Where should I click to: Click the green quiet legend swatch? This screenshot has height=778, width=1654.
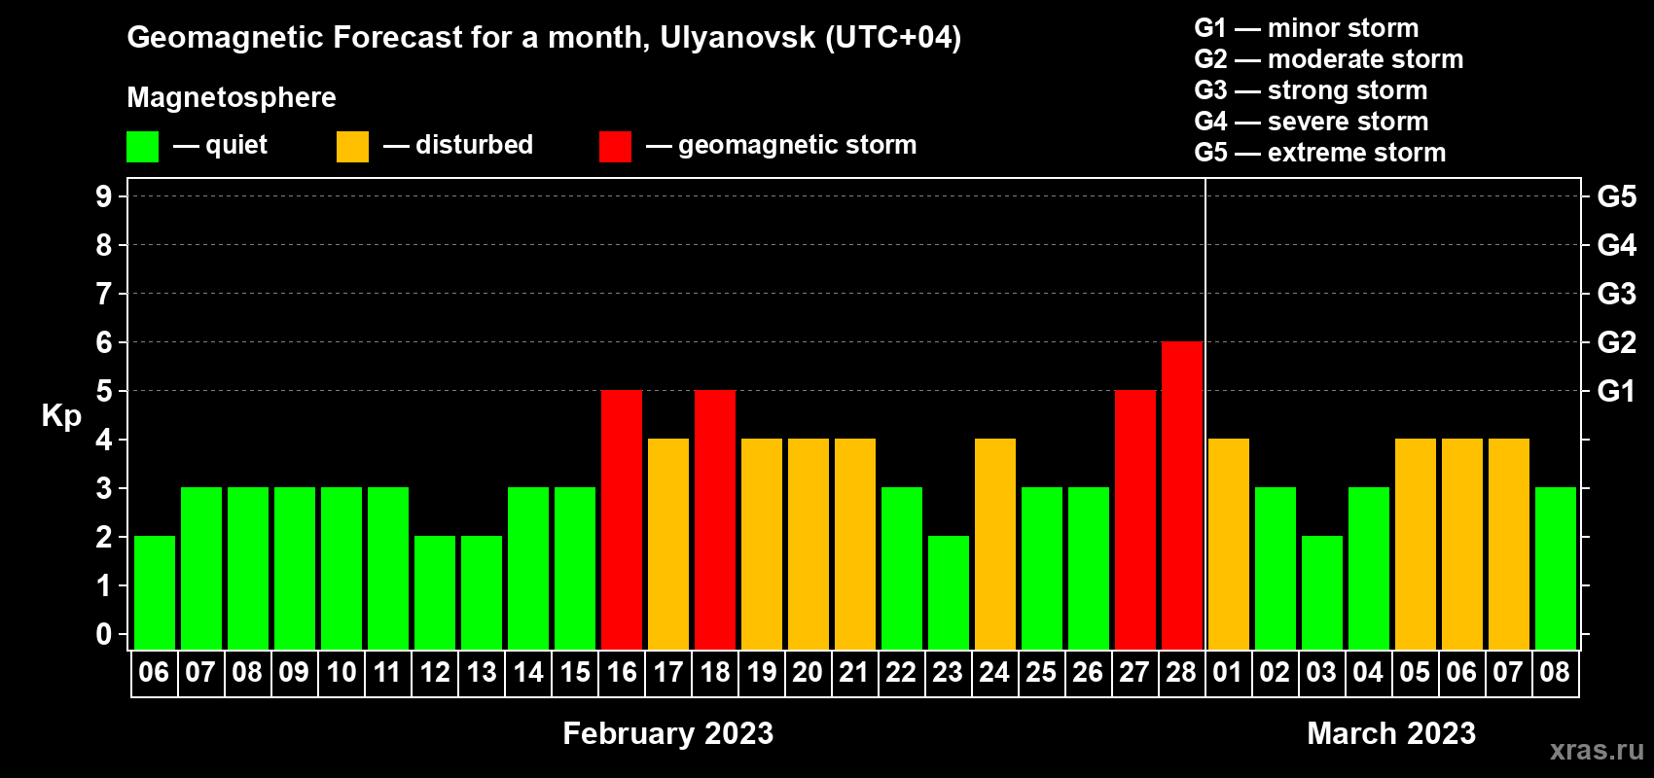[x=142, y=147]
